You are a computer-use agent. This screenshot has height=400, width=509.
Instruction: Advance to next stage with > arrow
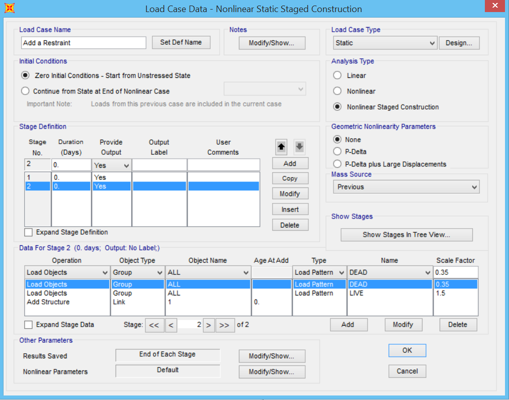coord(209,325)
